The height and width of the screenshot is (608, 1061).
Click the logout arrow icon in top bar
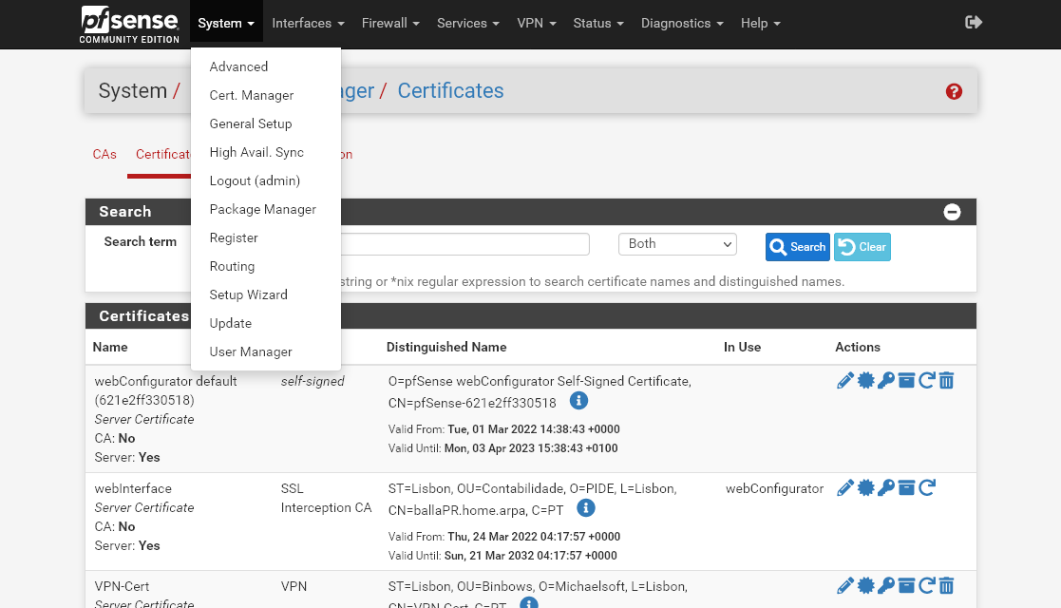[x=973, y=23]
